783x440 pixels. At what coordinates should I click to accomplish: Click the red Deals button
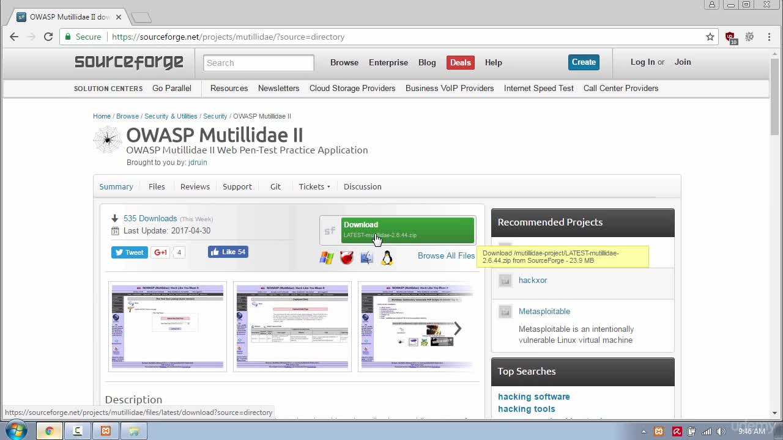pyautogui.click(x=460, y=62)
